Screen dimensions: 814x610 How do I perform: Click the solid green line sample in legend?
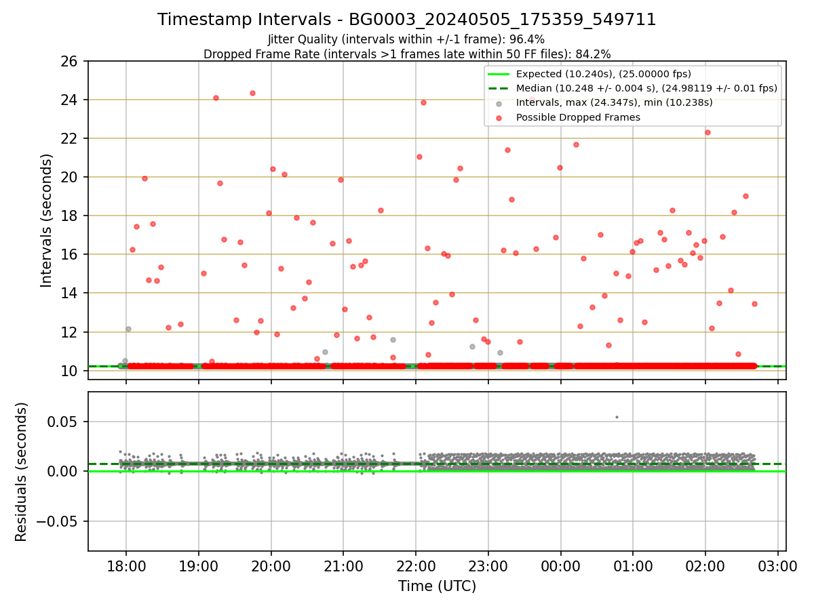coord(499,74)
